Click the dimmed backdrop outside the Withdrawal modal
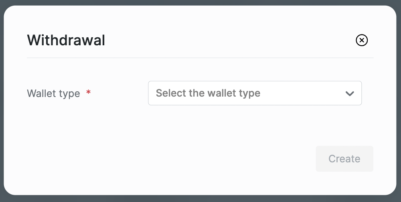401x202 pixels. (x=200, y=199)
